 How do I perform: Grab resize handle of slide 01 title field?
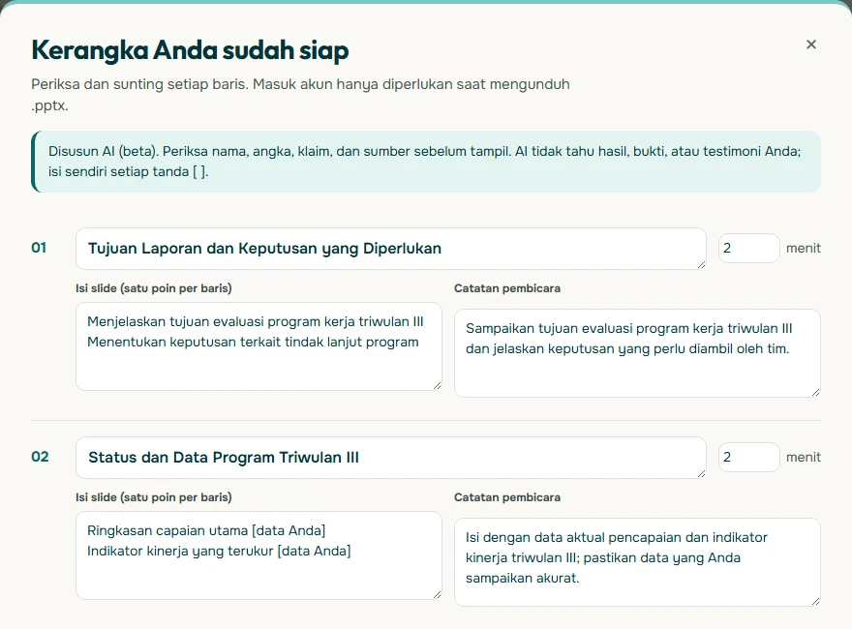(701, 264)
